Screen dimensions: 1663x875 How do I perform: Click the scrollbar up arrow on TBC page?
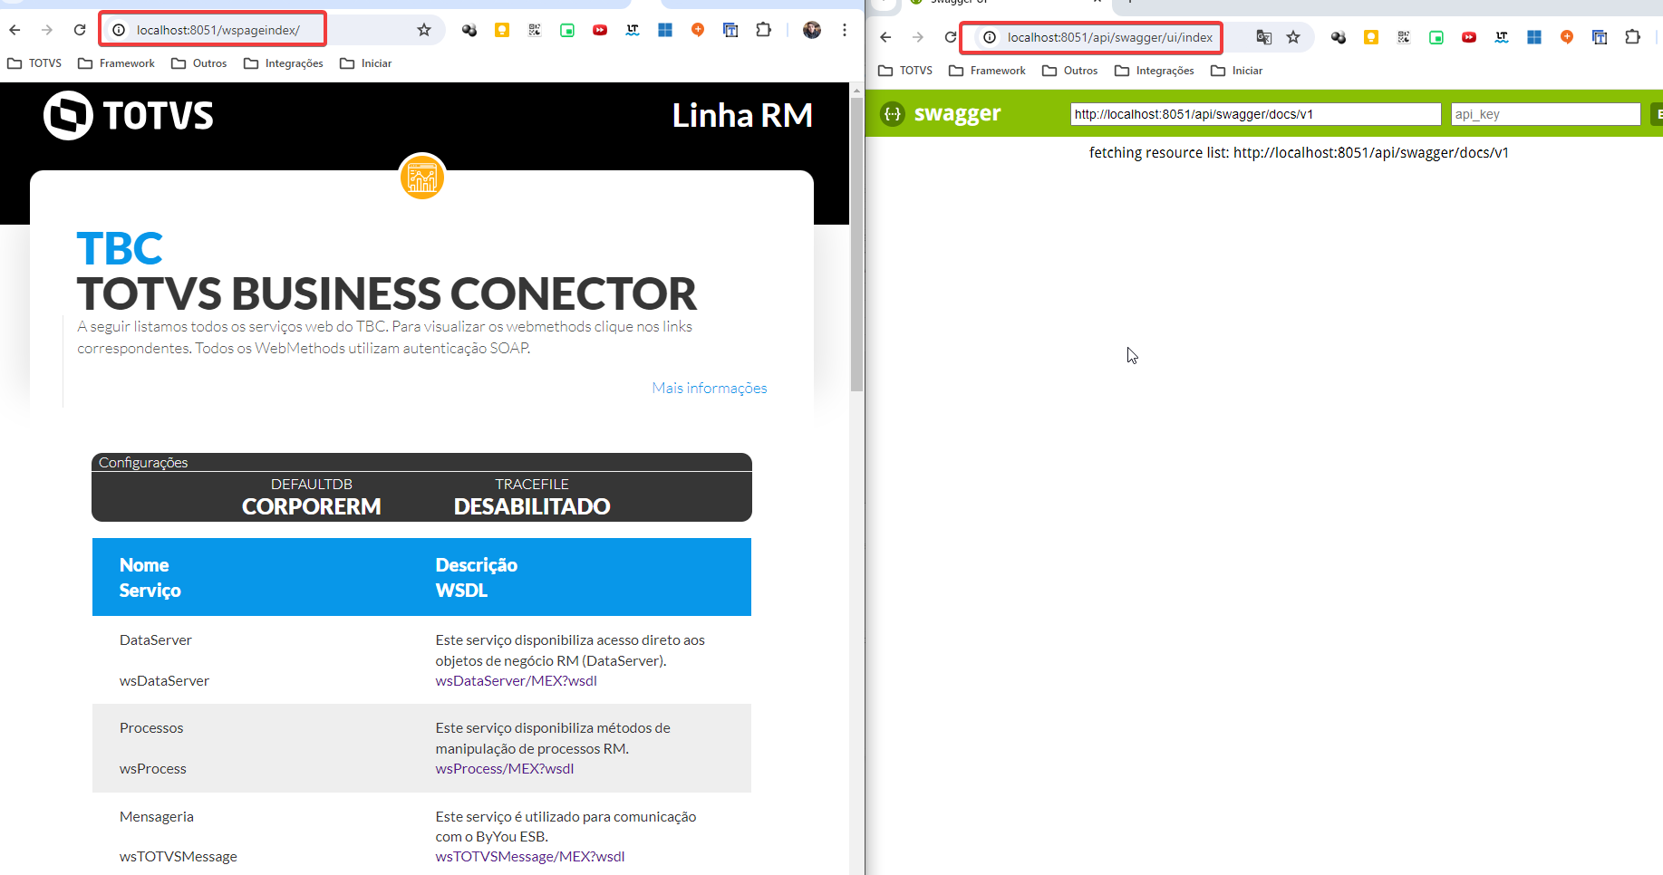point(856,90)
